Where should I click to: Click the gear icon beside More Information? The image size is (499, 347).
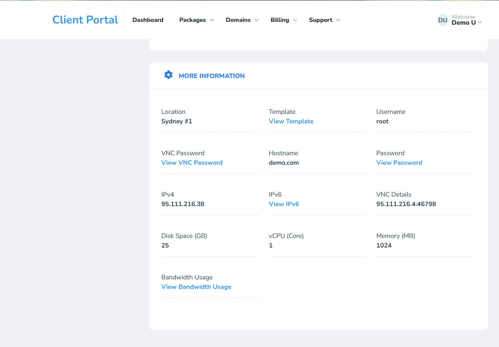click(168, 75)
